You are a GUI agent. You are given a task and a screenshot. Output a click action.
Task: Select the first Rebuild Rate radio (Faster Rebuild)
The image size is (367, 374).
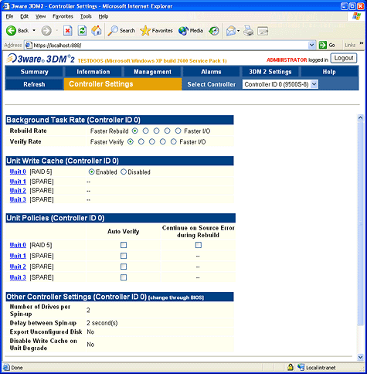coord(134,131)
